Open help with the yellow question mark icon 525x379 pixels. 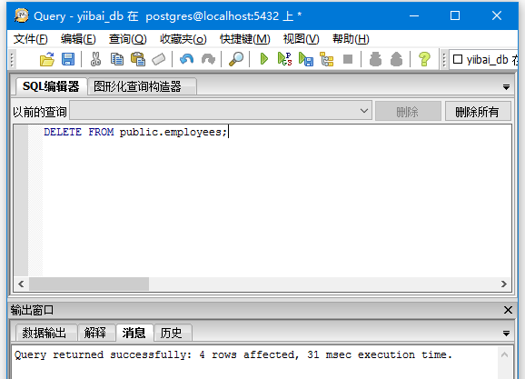[424, 60]
